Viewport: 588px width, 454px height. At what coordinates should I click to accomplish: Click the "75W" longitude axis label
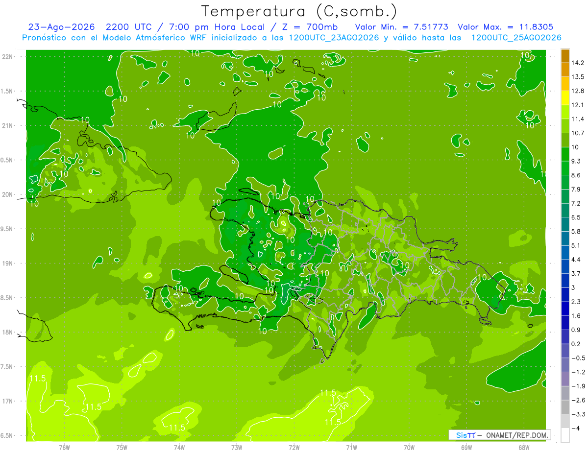click(x=122, y=448)
